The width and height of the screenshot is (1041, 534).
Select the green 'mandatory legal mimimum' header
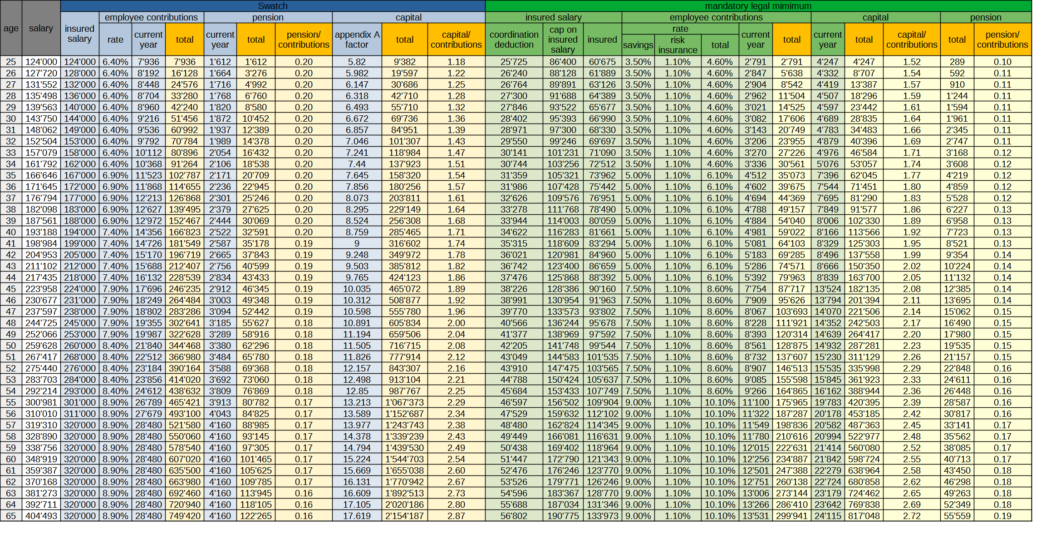point(758,6)
